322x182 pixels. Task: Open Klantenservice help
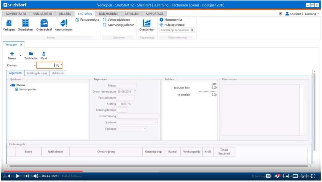tap(171, 20)
